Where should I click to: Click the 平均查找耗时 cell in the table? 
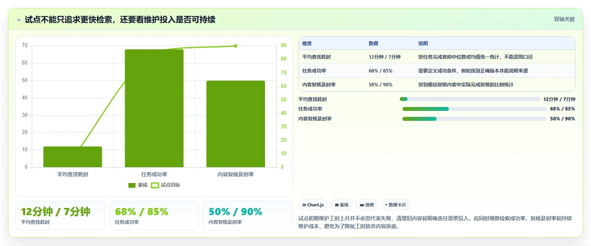tap(316, 57)
